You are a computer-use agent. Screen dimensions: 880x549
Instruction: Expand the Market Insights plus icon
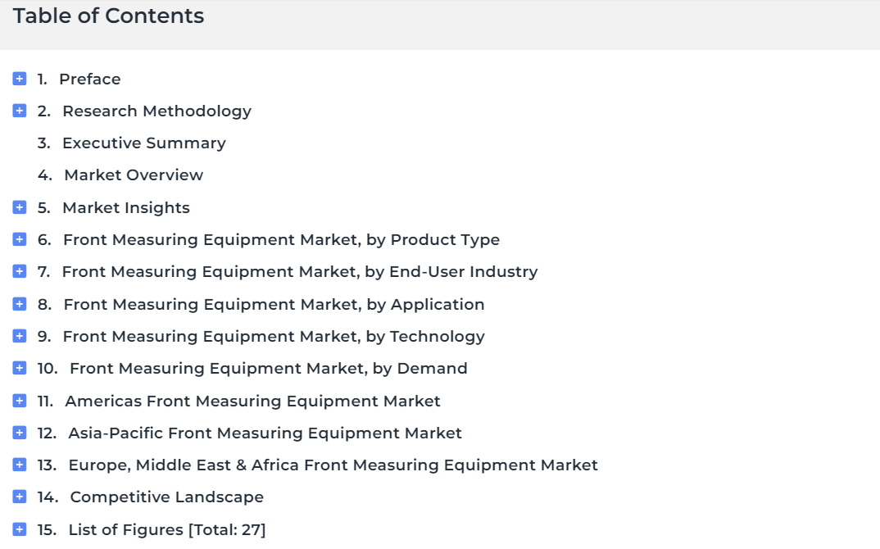pyautogui.click(x=19, y=207)
